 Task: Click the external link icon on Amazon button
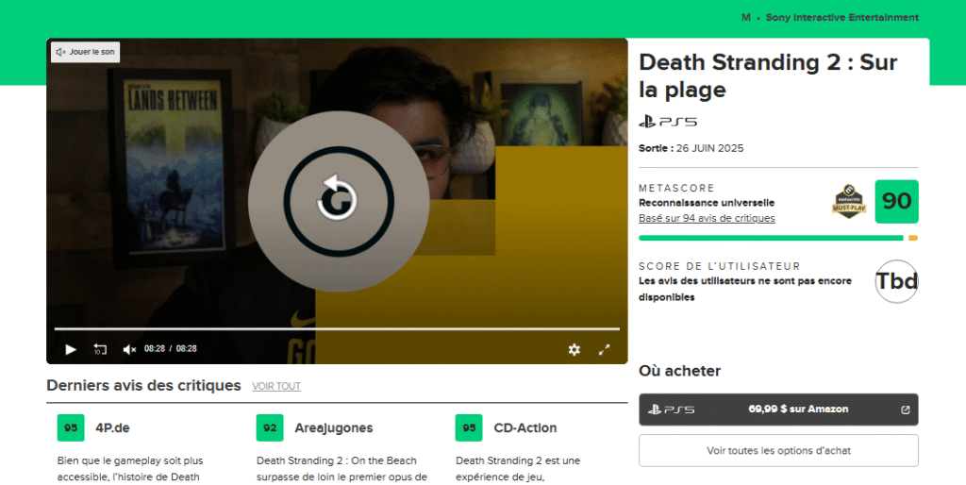(905, 410)
